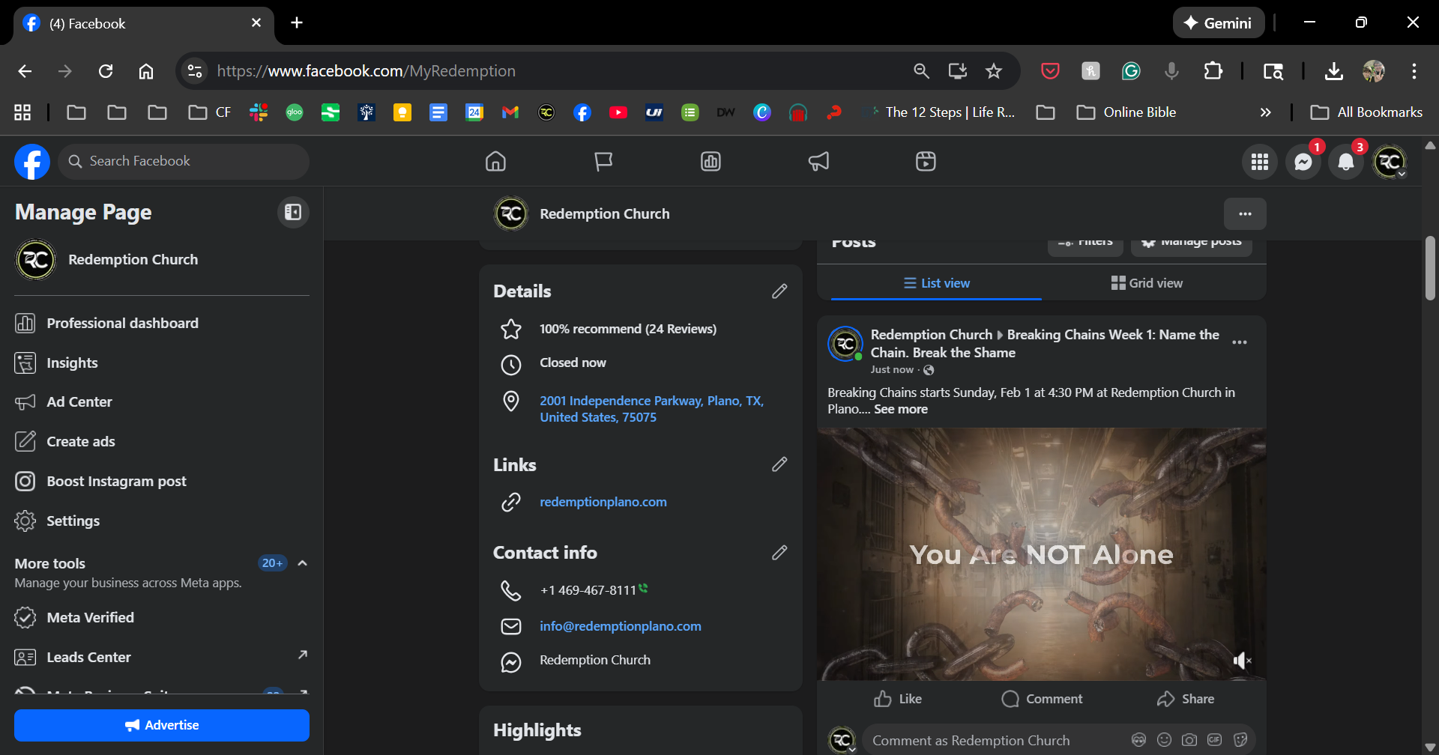
Task: Click the Facebook home icon in navigation
Action: click(495, 161)
